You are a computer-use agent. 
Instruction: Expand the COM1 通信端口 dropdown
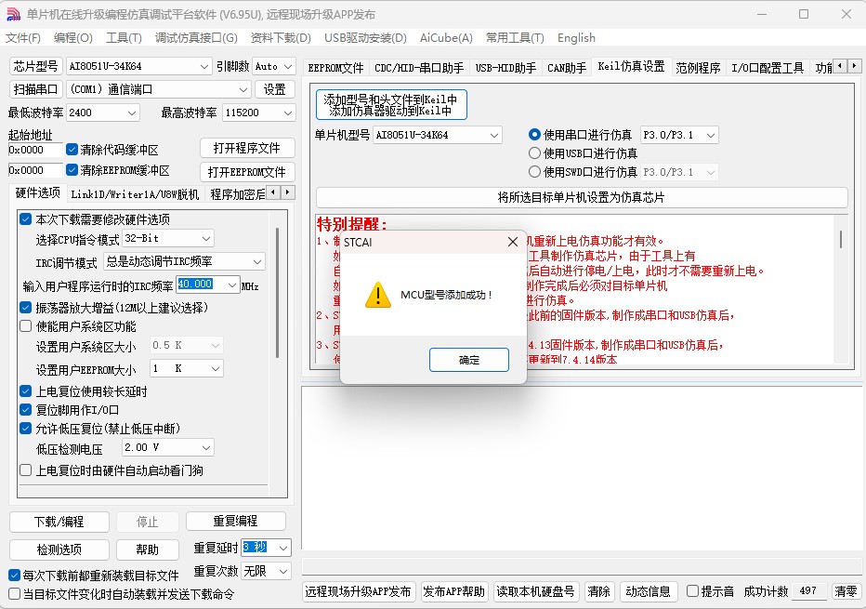coord(243,89)
